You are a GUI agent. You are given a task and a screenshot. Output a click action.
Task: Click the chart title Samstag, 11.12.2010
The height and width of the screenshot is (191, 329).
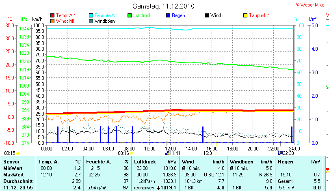[x=164, y=6]
